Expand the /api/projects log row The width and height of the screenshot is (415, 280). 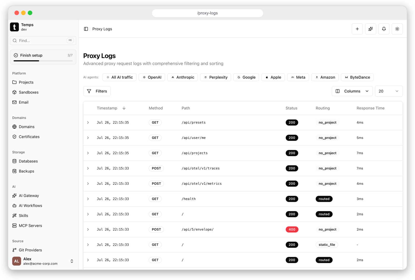pos(88,153)
